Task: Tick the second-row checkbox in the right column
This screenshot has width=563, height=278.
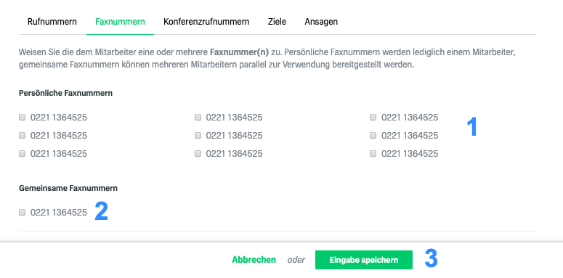Action: tap(373, 135)
